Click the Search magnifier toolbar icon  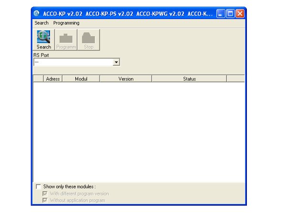click(43, 40)
